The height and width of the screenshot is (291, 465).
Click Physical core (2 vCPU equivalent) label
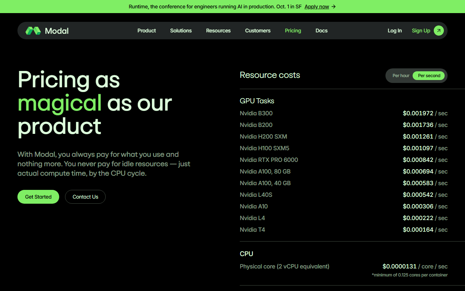click(284, 266)
